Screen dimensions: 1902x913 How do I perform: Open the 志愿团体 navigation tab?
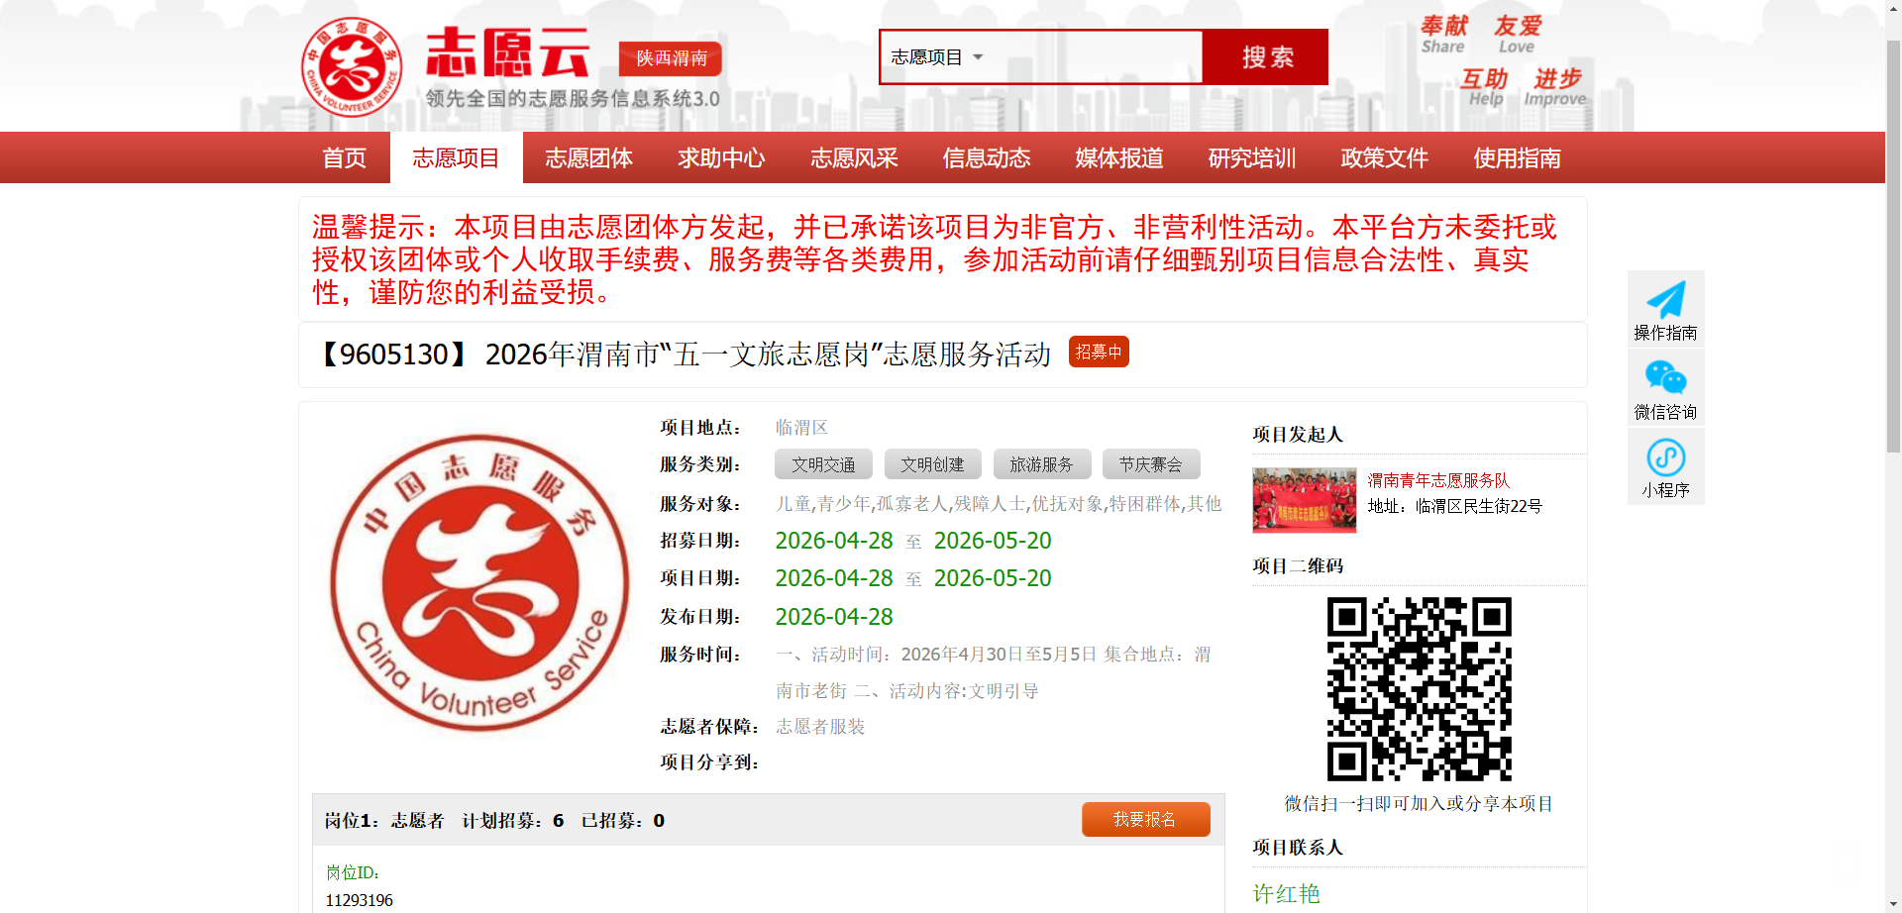pyautogui.click(x=588, y=157)
